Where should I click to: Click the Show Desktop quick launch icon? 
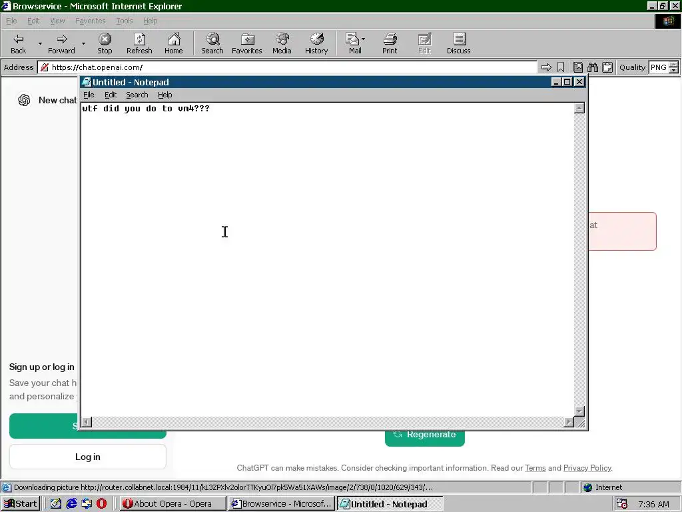[56, 504]
